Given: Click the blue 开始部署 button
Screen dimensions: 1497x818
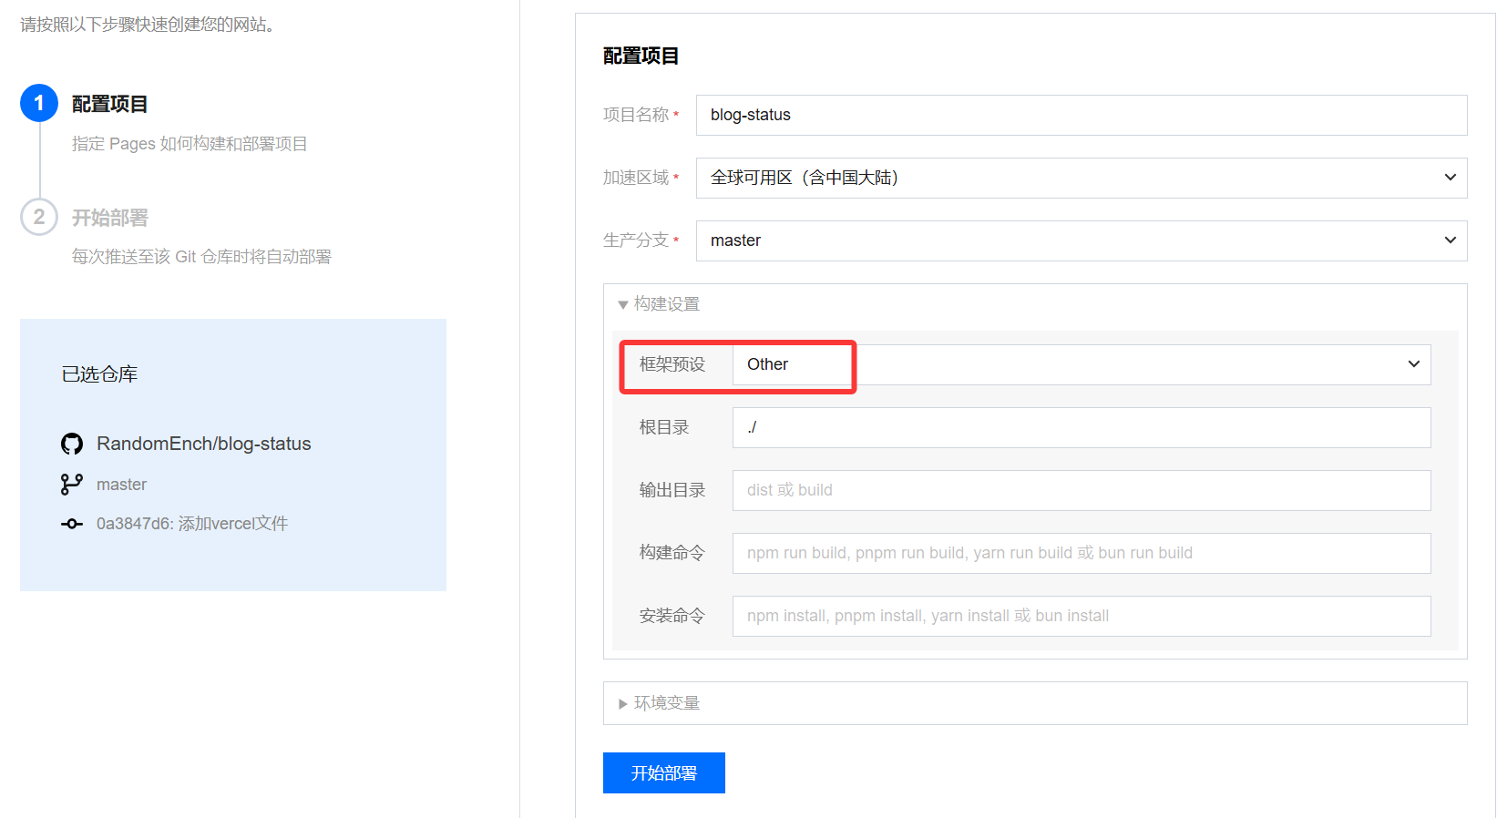Looking at the screenshot, I should (x=663, y=773).
